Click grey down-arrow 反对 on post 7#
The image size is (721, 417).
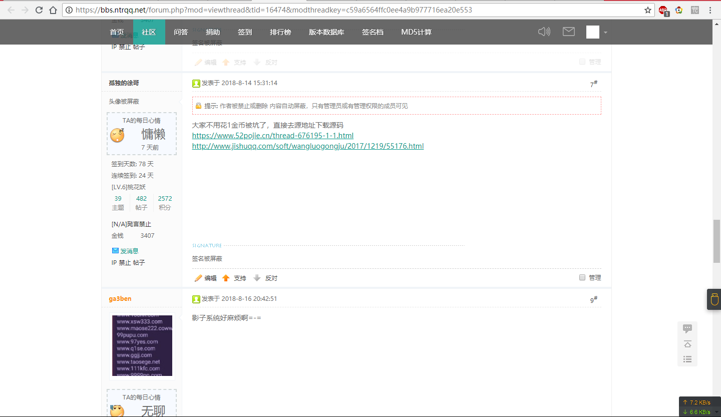click(x=257, y=278)
